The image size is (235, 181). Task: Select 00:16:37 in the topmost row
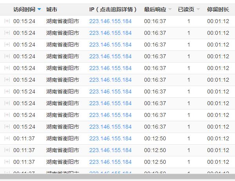pos(155,21)
